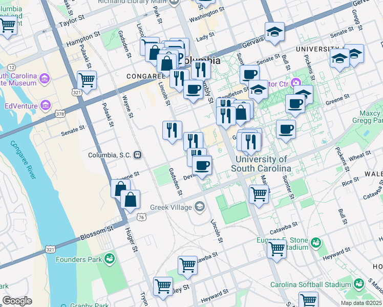Open the grocery cart marker in the top-left corner
The image size is (383, 307).
click(x=8, y=27)
